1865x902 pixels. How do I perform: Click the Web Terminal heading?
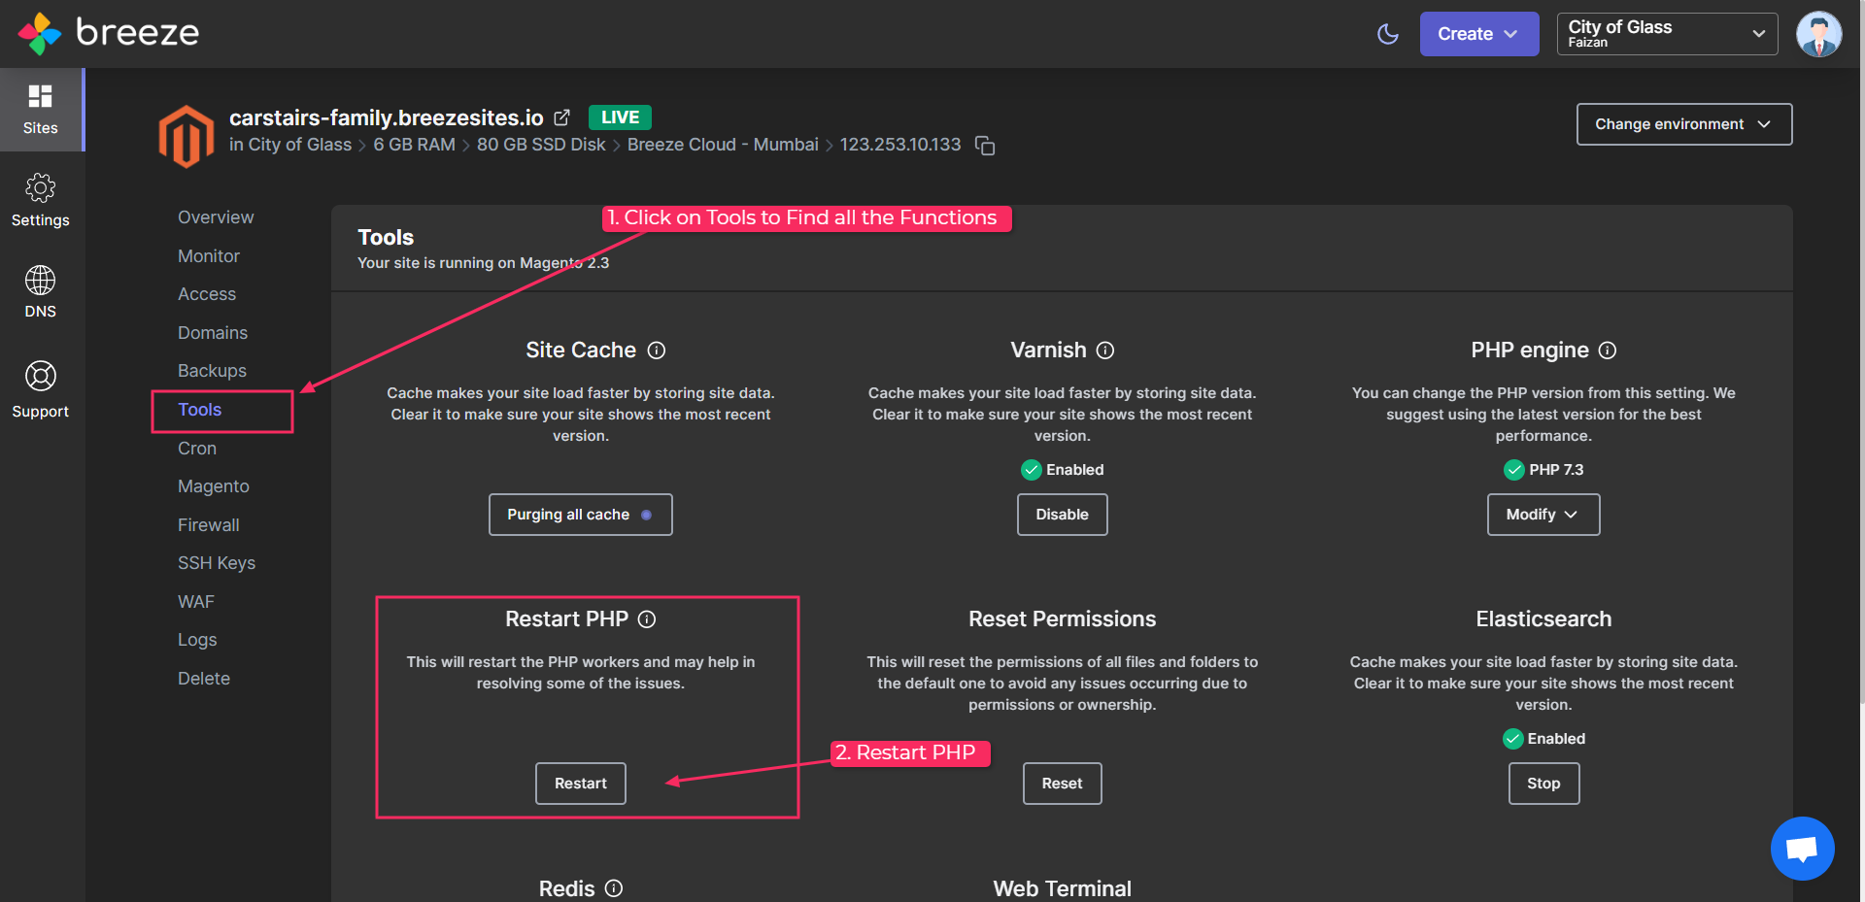click(x=1063, y=888)
